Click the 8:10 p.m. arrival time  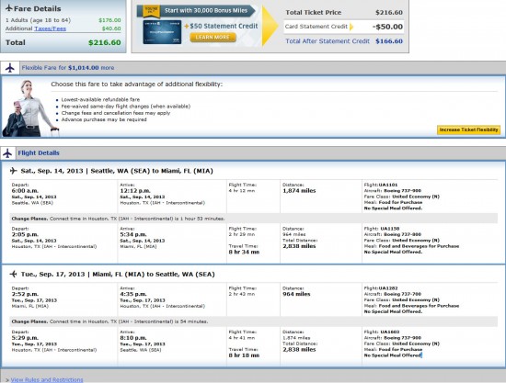133,338
